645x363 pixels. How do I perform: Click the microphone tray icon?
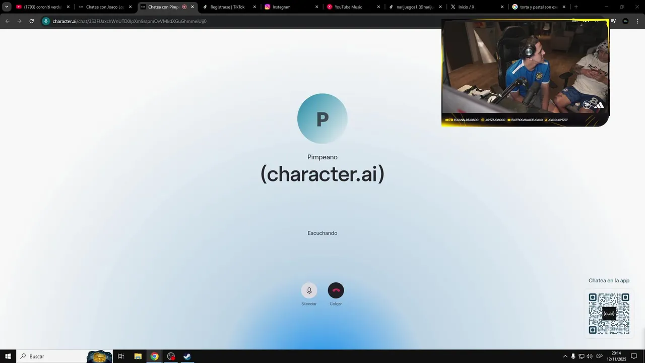(x=573, y=356)
